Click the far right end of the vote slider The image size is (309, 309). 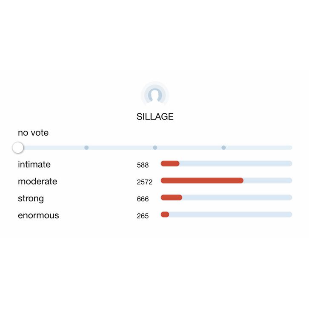pos(290,148)
